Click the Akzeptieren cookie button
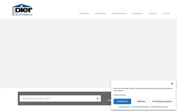The image size is (177, 111). (122, 101)
